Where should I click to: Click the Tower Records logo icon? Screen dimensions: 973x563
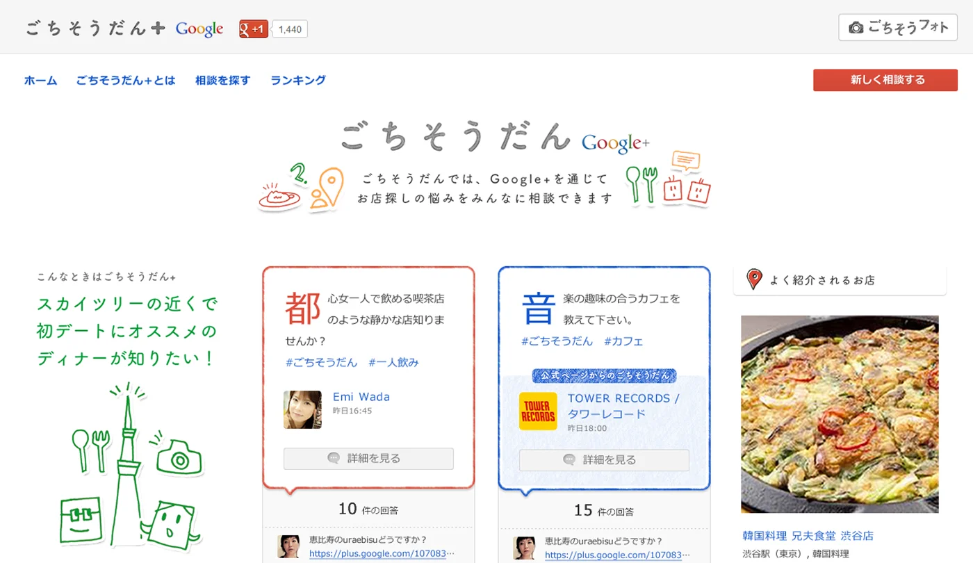pyautogui.click(x=538, y=411)
